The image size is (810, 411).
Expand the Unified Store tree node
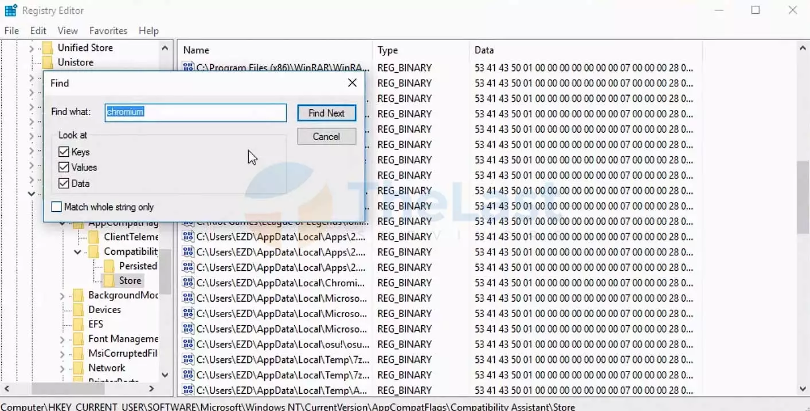(32, 49)
